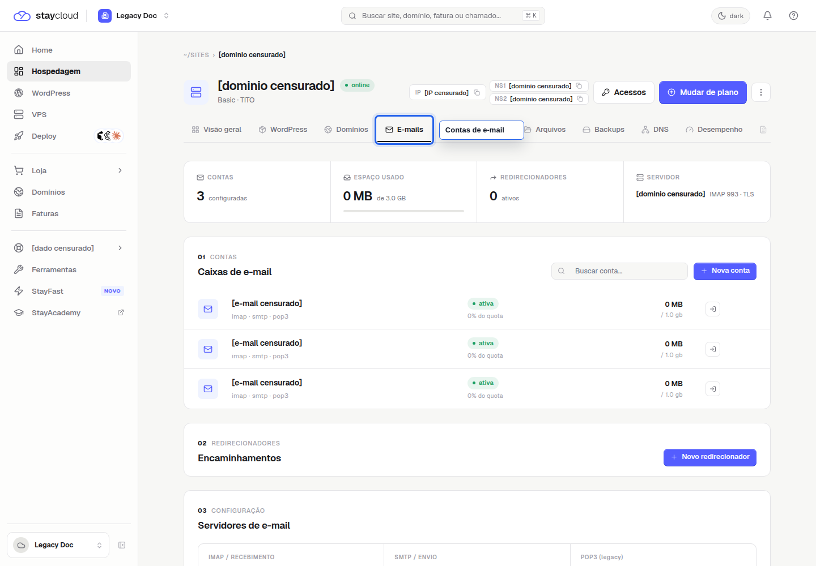Open the help question-mark icon

(x=793, y=16)
